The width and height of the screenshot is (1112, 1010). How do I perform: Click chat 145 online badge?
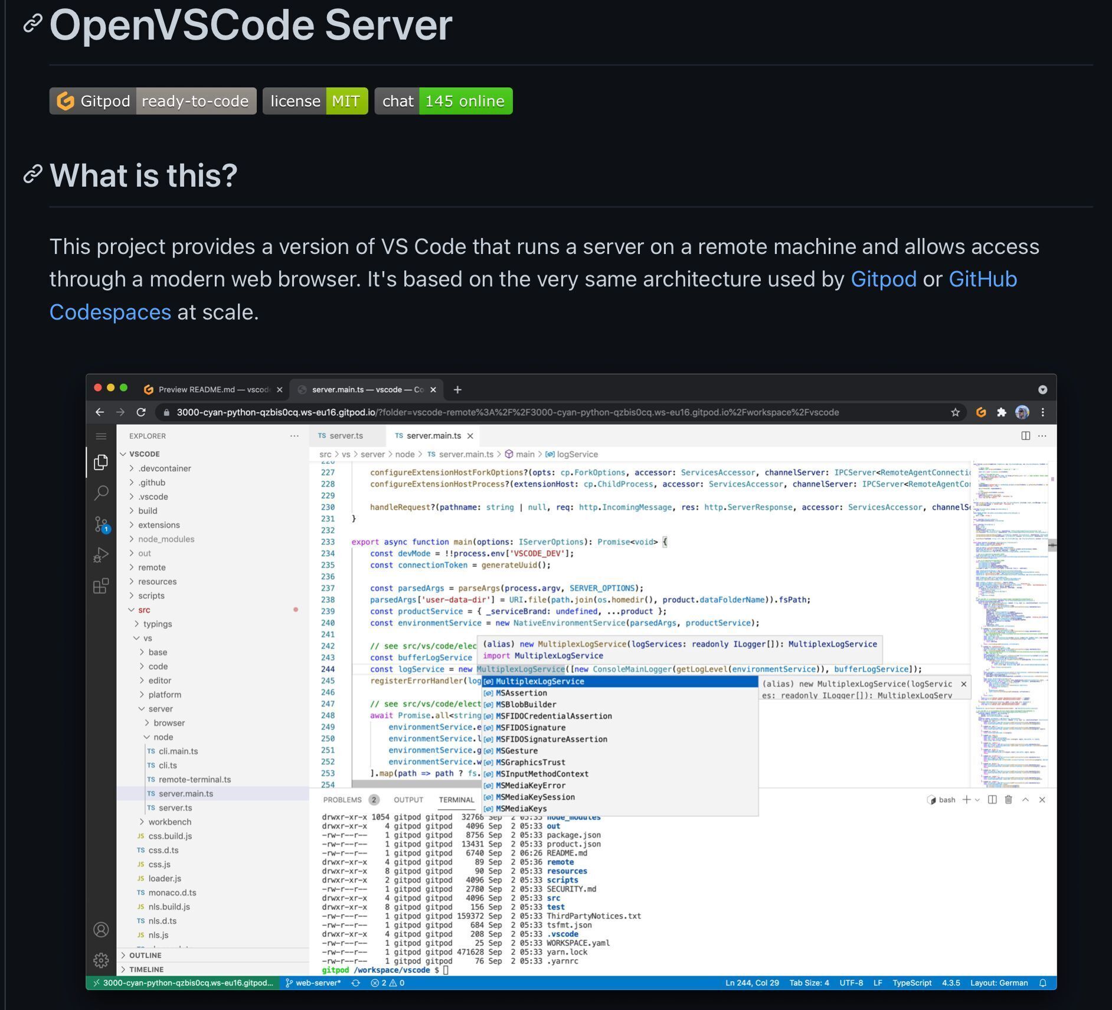click(x=443, y=101)
